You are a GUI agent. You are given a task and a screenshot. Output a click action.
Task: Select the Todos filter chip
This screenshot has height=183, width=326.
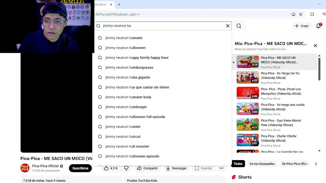click(238, 164)
